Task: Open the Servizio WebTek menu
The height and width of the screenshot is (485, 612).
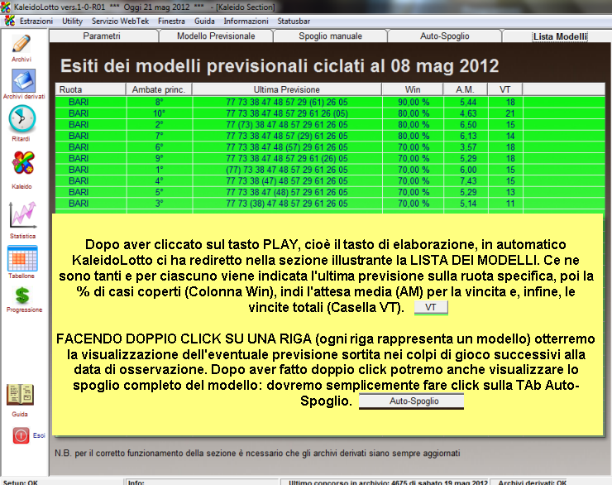Action: point(120,21)
